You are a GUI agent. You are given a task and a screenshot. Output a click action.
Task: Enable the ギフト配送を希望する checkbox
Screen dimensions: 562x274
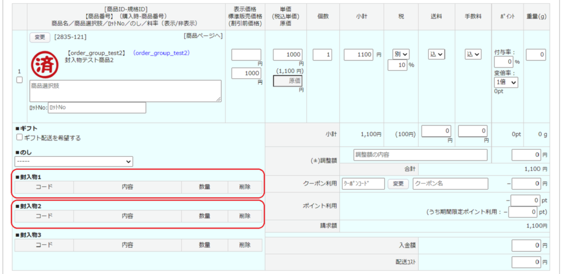click(19, 138)
